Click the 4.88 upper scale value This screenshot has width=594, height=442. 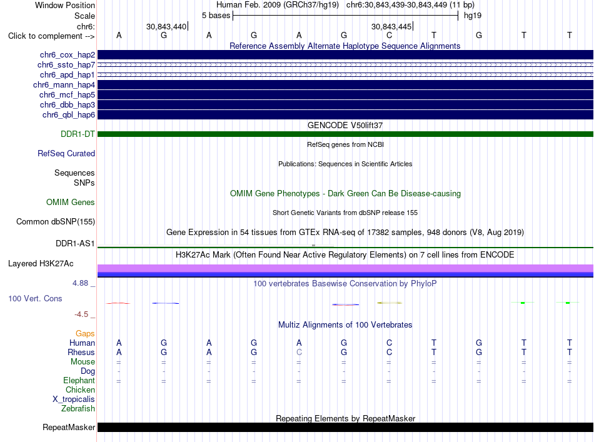coord(80,283)
